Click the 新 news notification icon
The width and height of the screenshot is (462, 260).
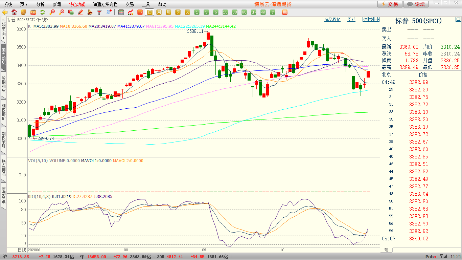click(109, 12)
